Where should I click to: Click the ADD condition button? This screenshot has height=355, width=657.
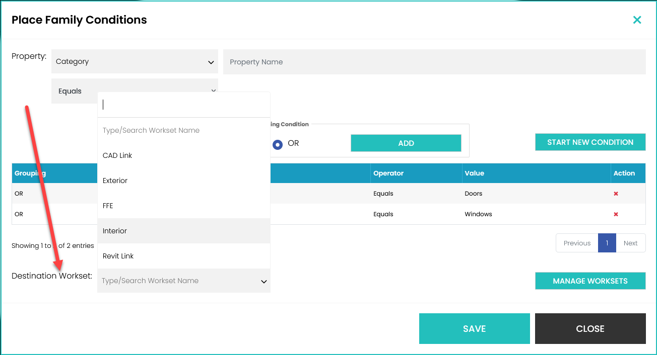[406, 143]
